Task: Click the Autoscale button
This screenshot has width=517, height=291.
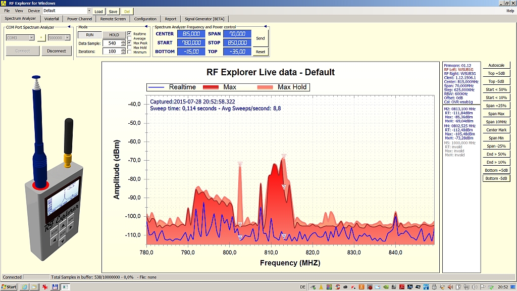Action: (496, 65)
